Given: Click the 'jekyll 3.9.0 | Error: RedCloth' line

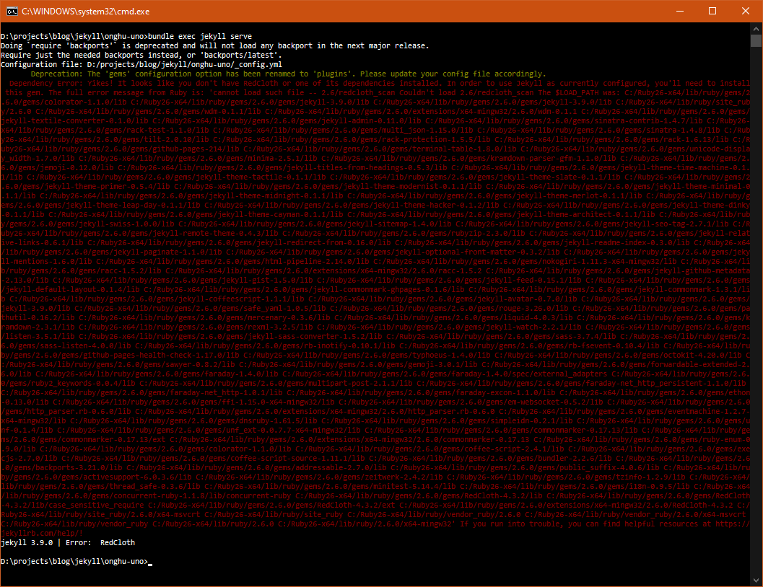Looking at the screenshot, I should (x=68, y=542).
